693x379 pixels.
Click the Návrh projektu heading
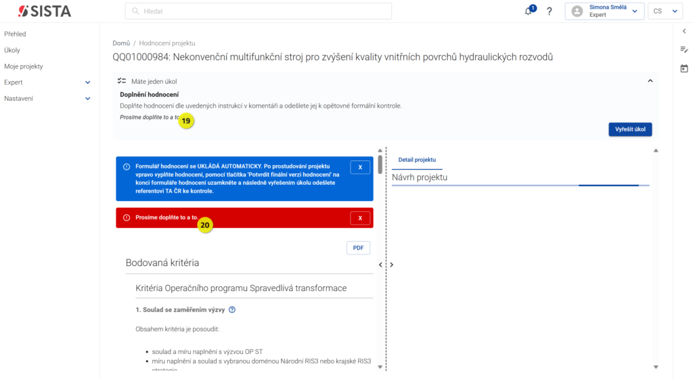420,177
